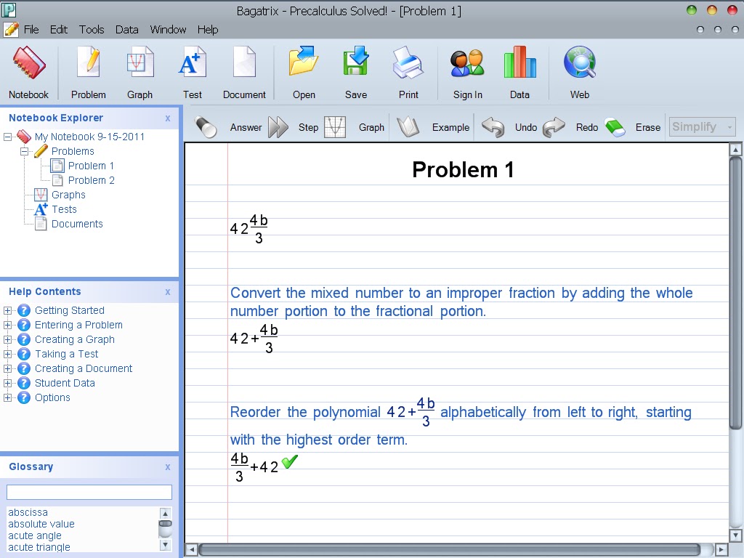Viewport: 744px width, 558px height.
Task: Click the Step double-arrow icon
Action: [x=278, y=127]
